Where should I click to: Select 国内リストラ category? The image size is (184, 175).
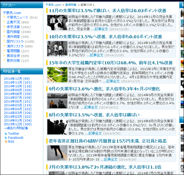click(x=15, y=41)
